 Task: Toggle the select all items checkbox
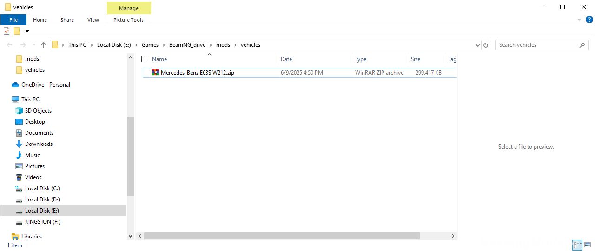[144, 59]
